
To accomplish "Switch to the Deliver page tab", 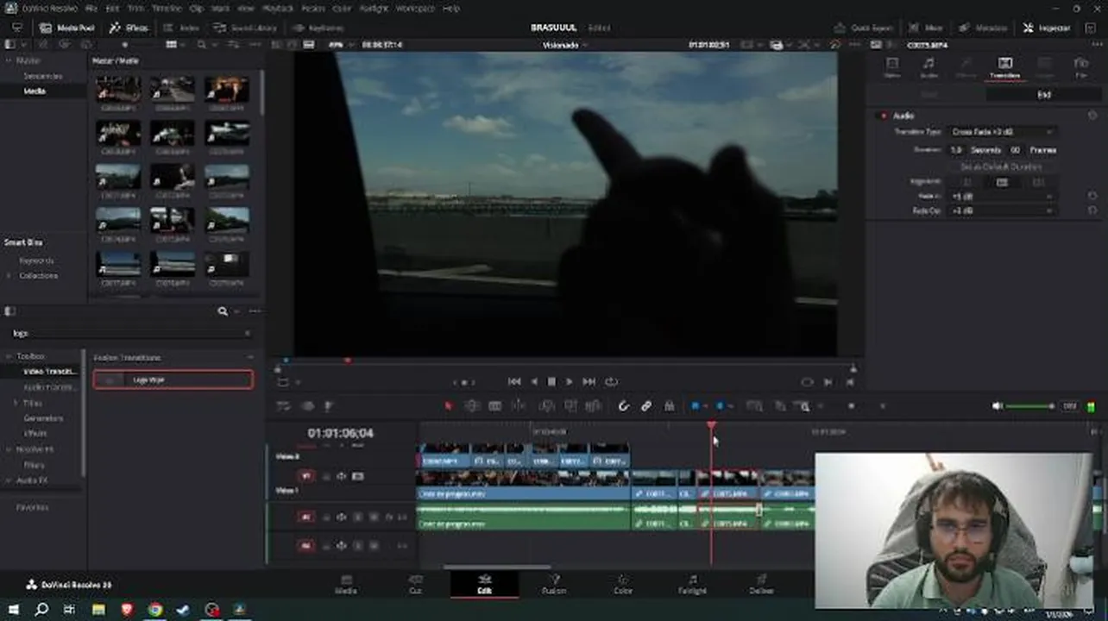I will [761, 584].
